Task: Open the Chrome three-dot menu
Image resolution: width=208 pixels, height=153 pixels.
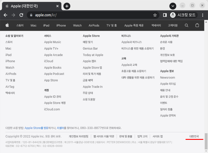Action: click(x=203, y=15)
